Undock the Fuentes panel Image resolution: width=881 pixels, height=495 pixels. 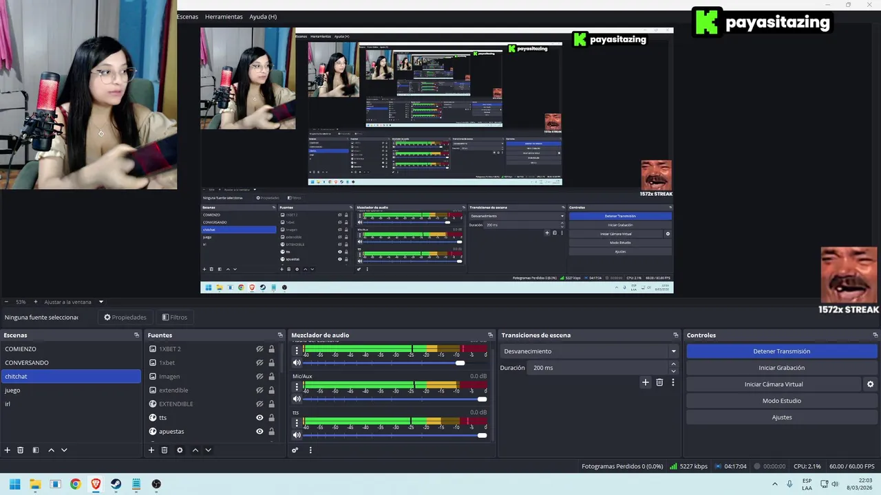click(280, 335)
